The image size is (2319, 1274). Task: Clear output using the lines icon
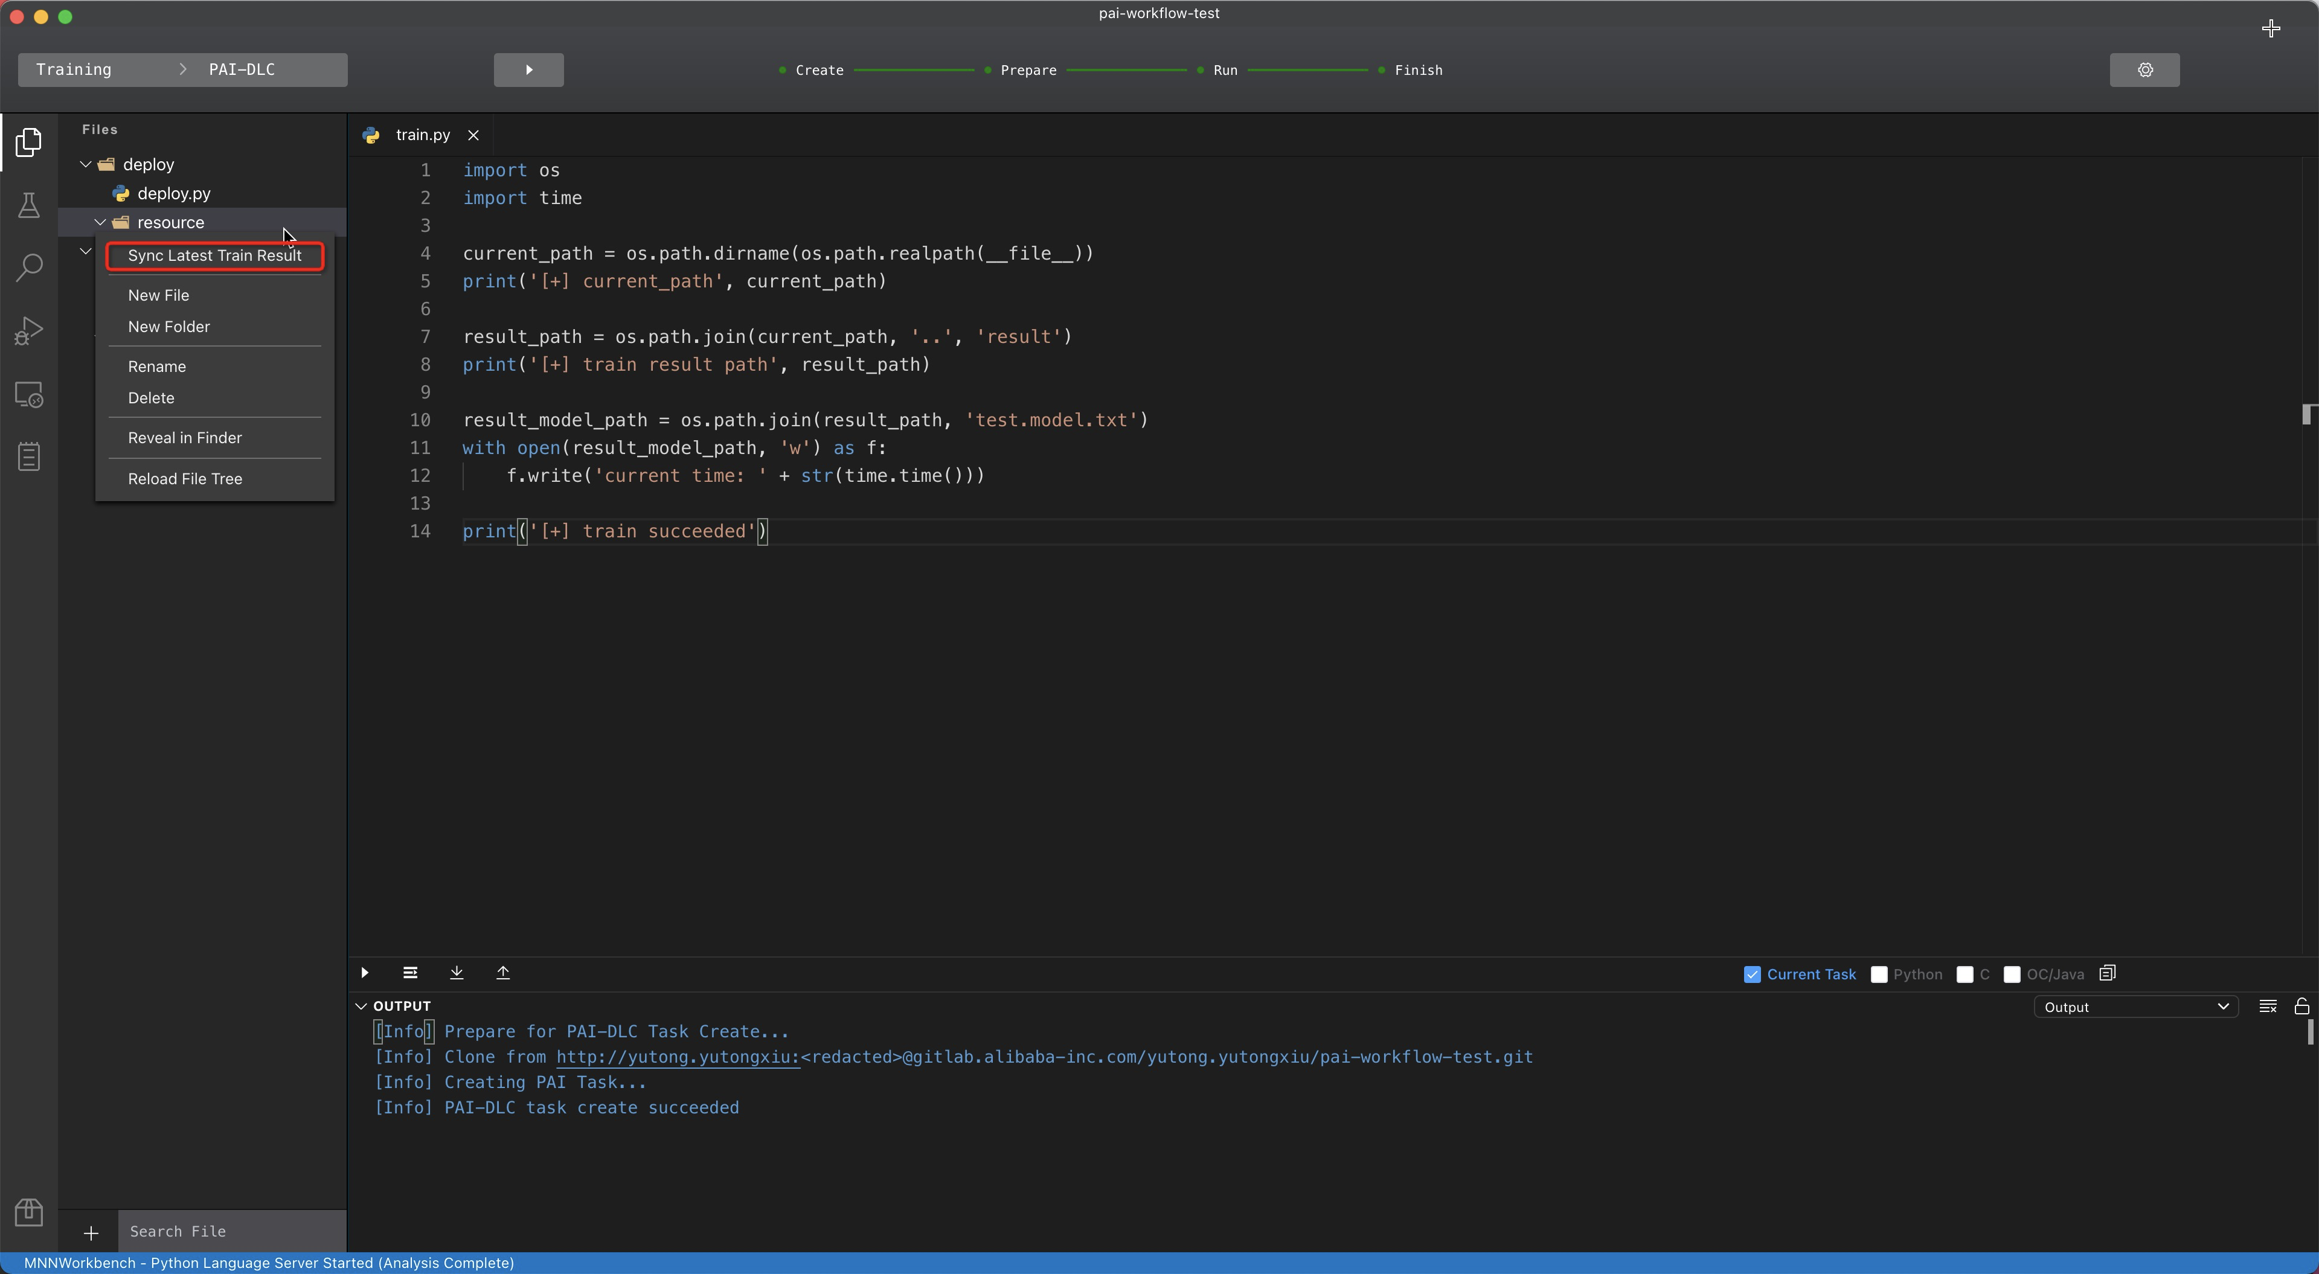tap(2268, 1007)
